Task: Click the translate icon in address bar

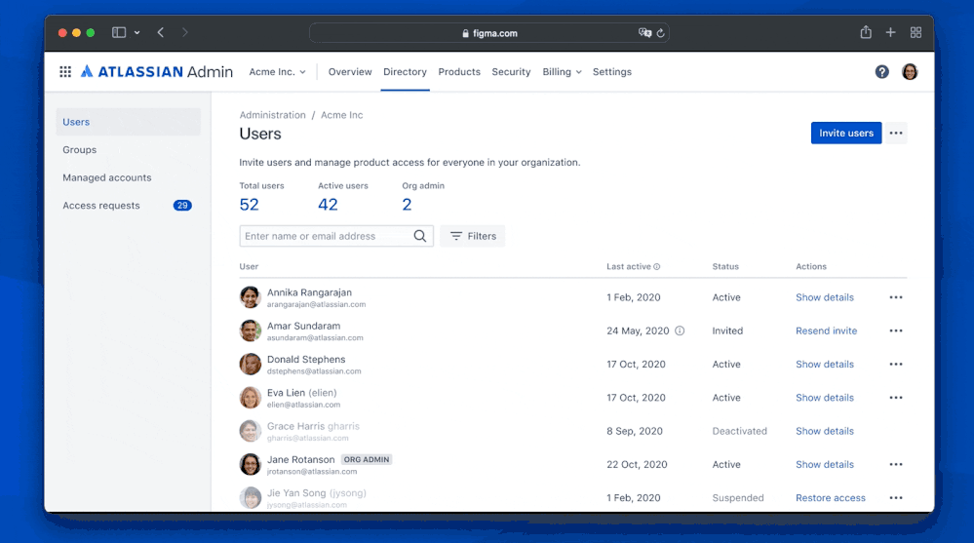Action: point(644,33)
